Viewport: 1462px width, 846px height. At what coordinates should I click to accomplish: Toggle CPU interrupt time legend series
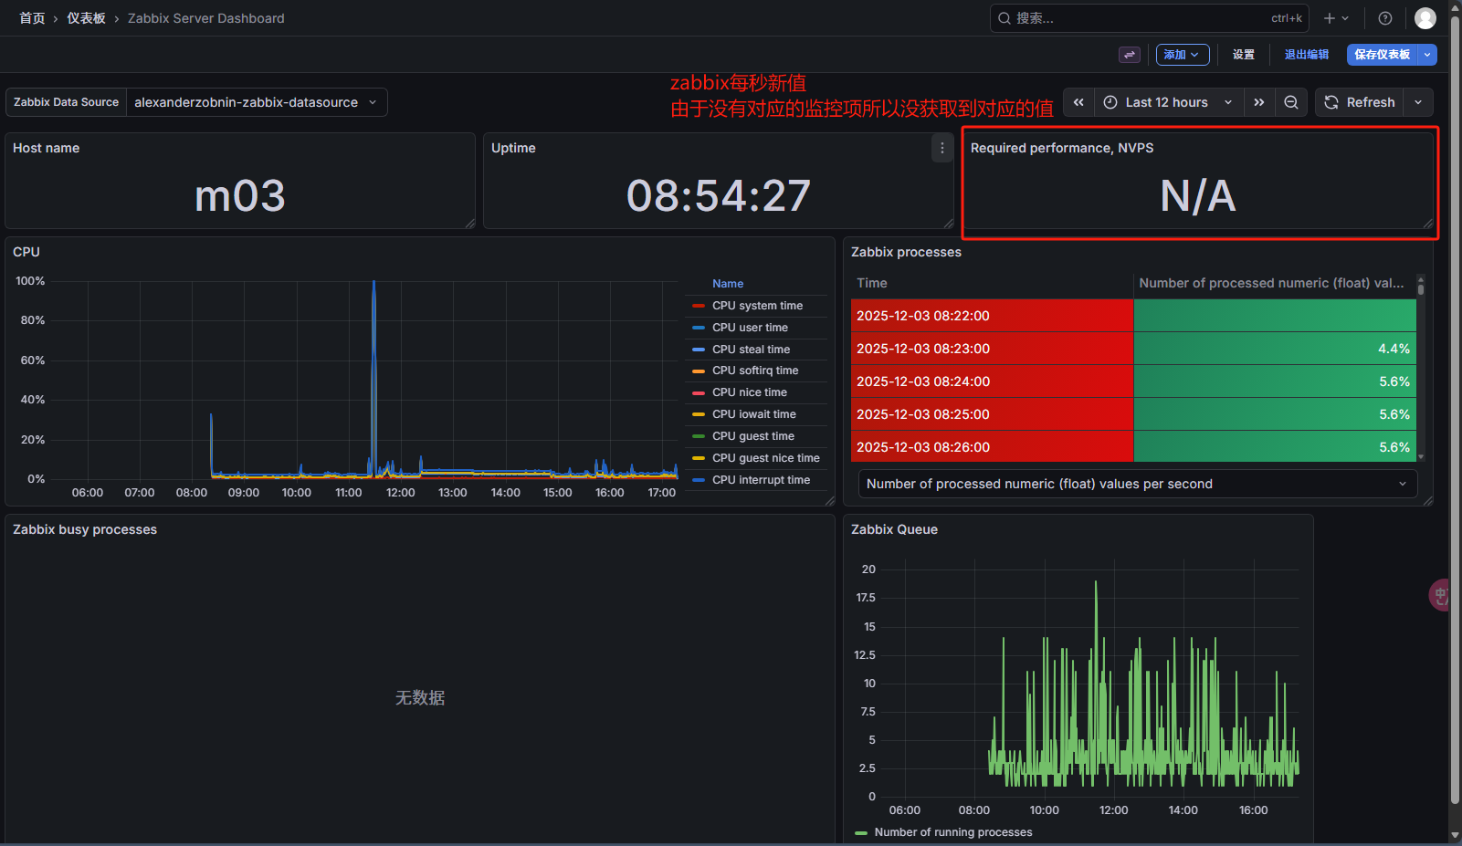point(761,480)
